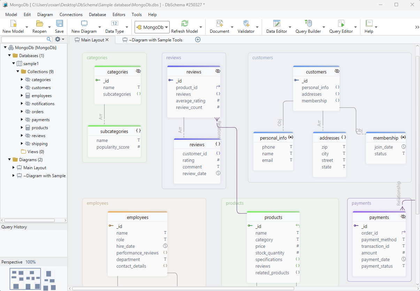Click the diagram horizontal scrollbar at bottom
The image size is (420, 291).
[183, 288]
